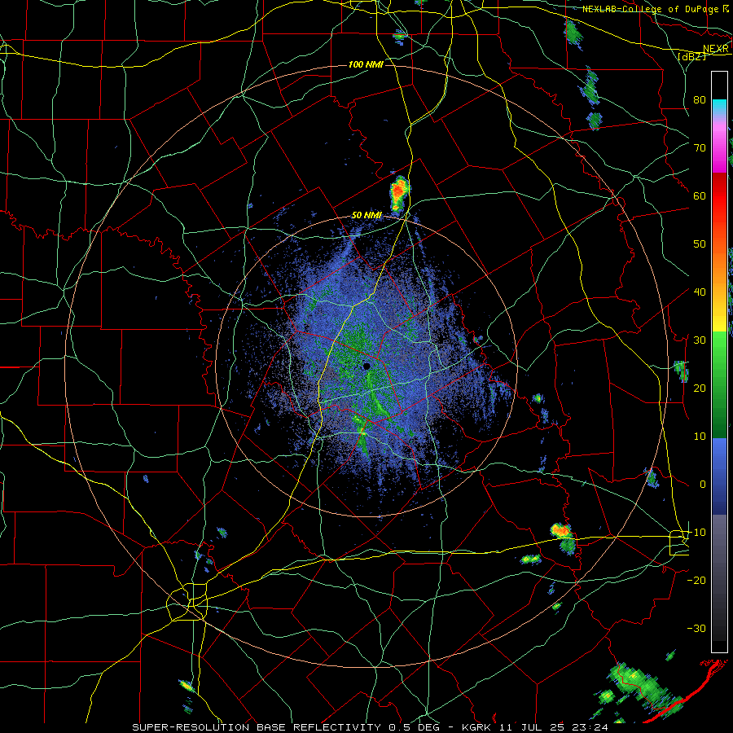Click the black radar site dot at center
Viewport: 733px width, 733px height.
click(367, 366)
